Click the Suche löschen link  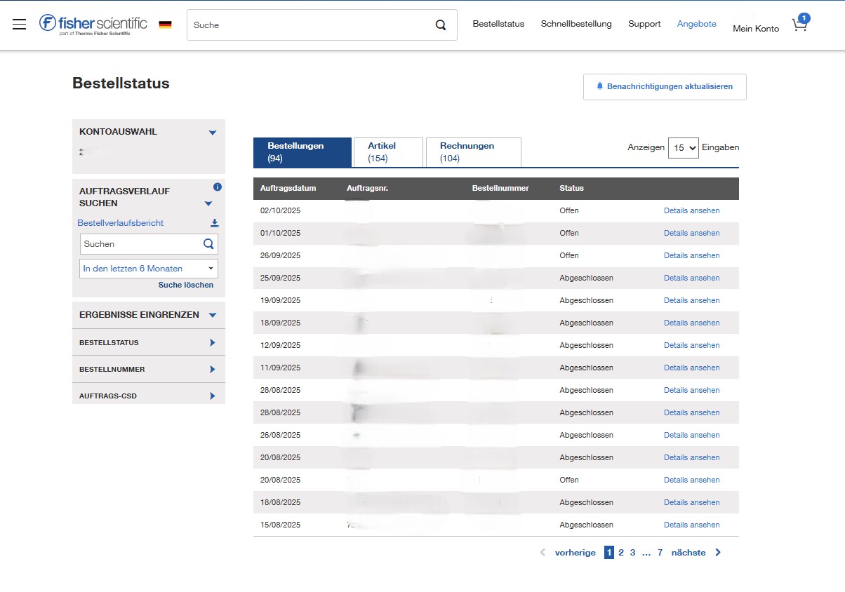click(x=186, y=285)
